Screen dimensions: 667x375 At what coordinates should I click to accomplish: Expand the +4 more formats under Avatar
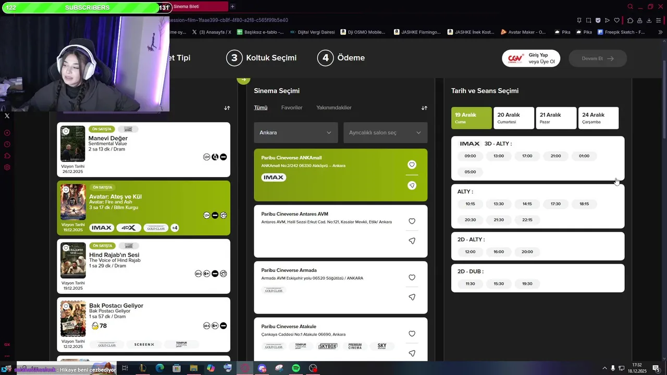coord(175,228)
